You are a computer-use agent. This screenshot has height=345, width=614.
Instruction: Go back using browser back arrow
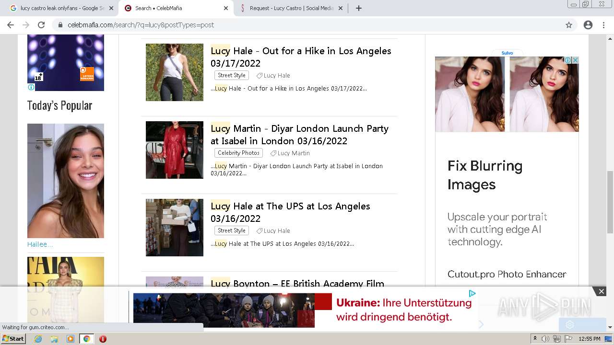(x=11, y=25)
